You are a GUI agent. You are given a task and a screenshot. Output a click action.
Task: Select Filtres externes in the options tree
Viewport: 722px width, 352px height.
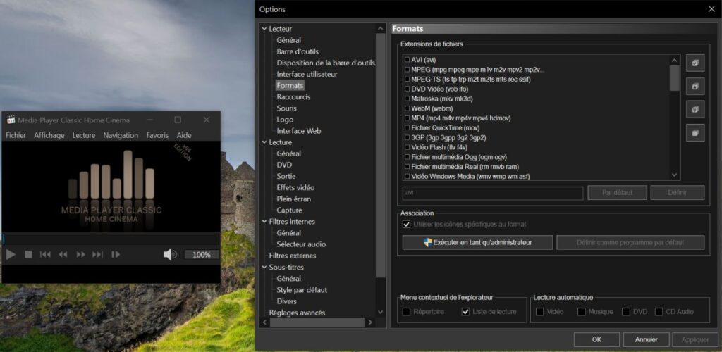[x=293, y=256]
